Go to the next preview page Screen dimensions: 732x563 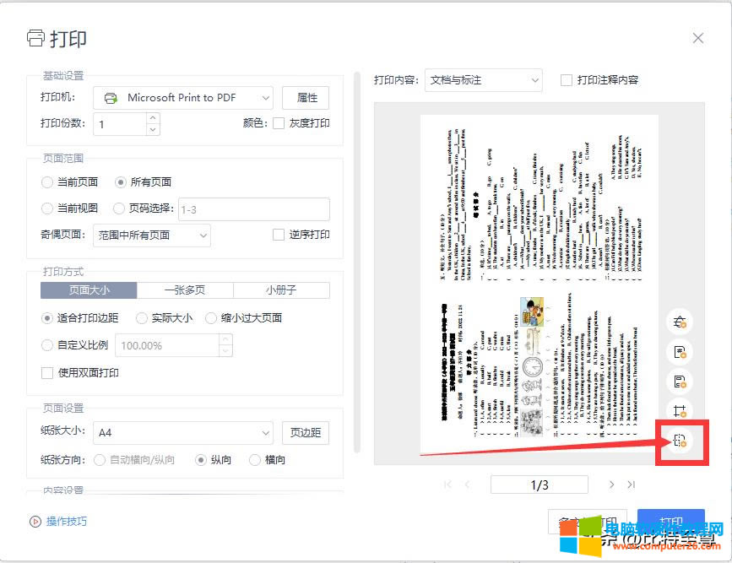[611, 485]
